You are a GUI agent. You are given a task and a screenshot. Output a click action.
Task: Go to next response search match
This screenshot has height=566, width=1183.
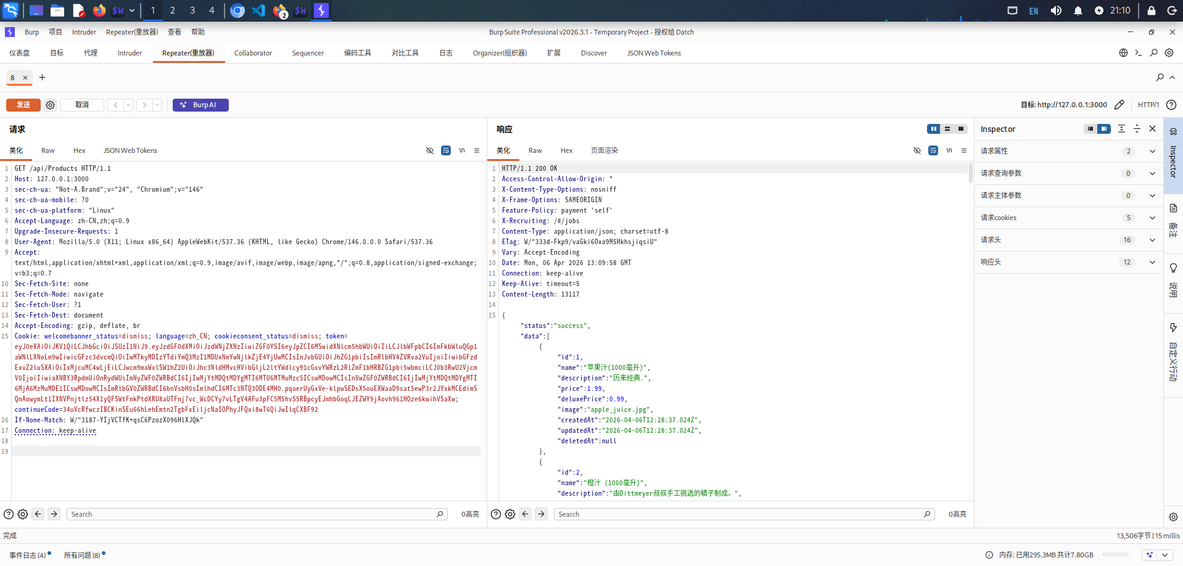[x=542, y=514]
